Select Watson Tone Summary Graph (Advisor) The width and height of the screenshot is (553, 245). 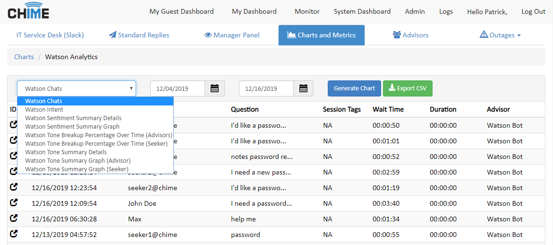tap(95, 161)
